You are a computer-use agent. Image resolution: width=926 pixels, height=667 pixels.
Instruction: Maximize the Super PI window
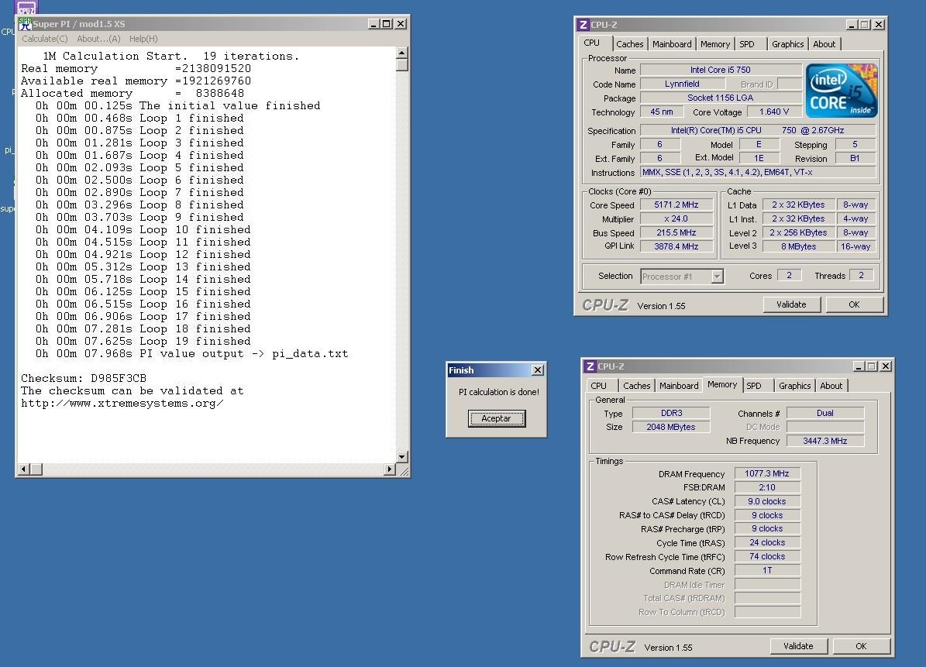[x=386, y=24]
